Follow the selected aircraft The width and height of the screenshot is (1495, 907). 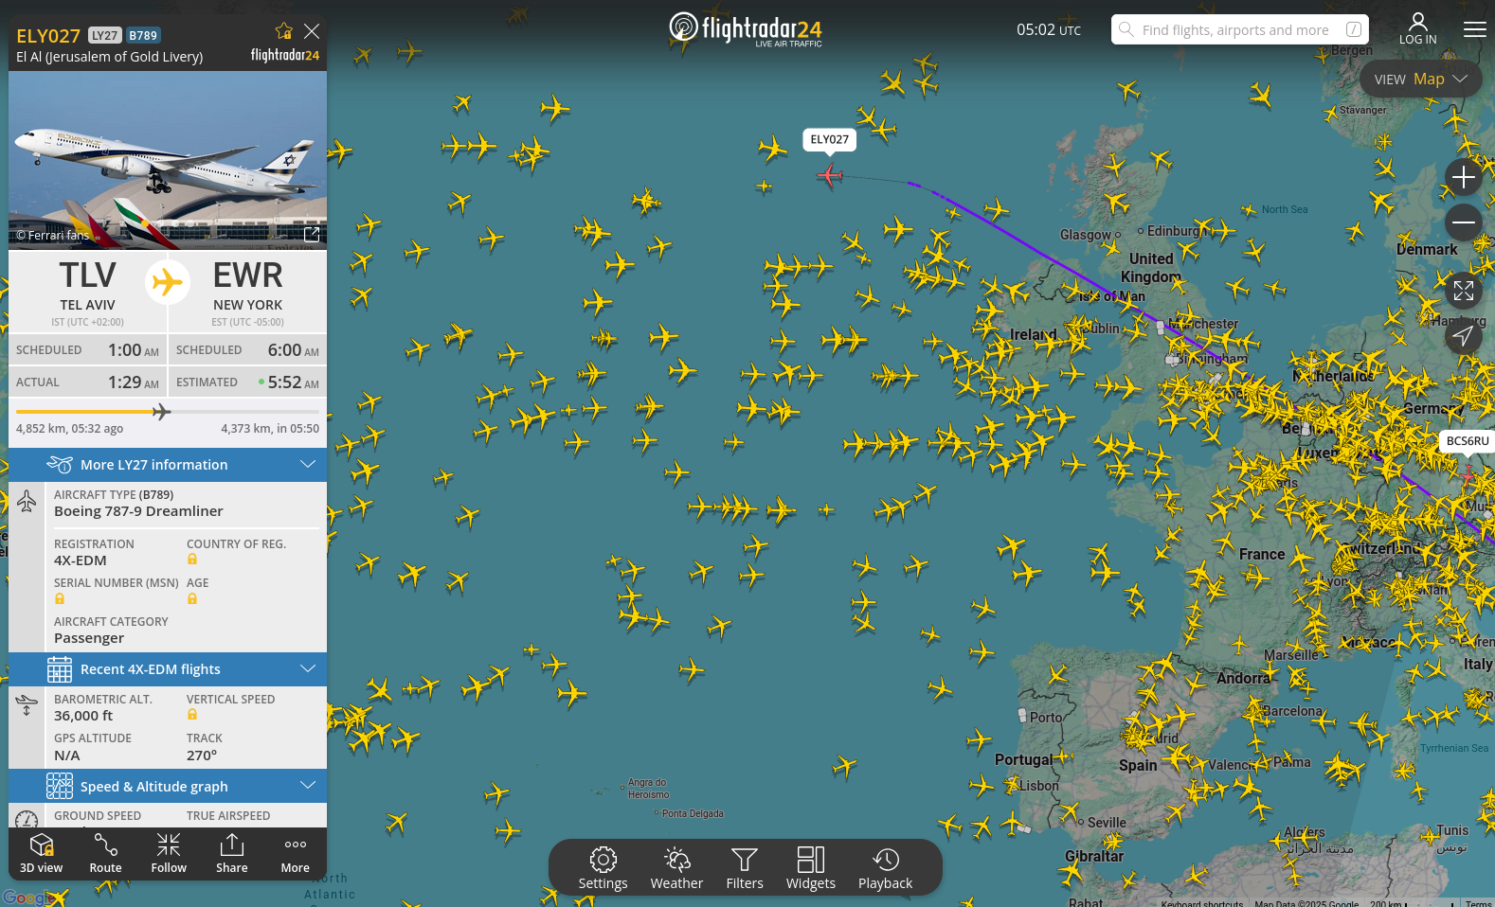pyautogui.click(x=169, y=853)
